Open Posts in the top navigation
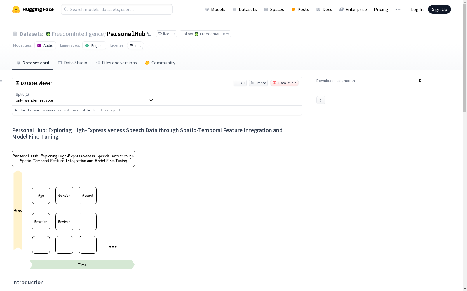467x291 pixels. tap(300, 9)
